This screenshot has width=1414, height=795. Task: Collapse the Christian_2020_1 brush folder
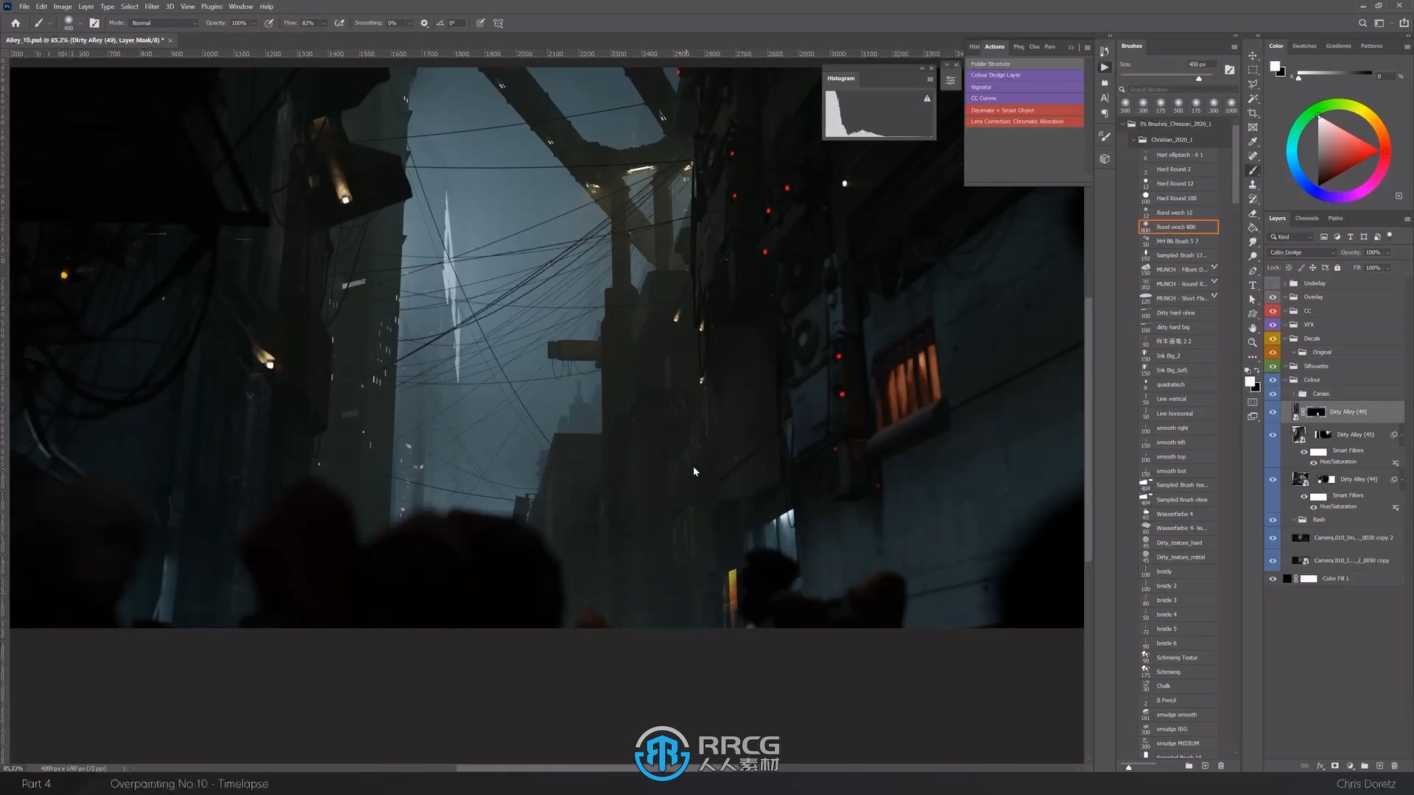pyautogui.click(x=1133, y=140)
